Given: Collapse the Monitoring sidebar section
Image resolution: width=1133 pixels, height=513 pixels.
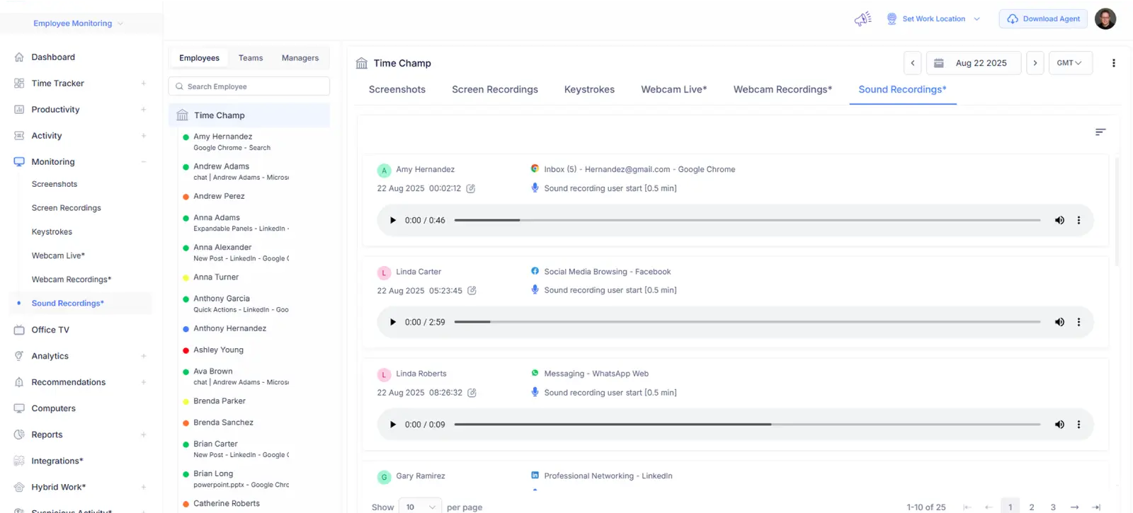Looking at the screenshot, I should [143, 162].
